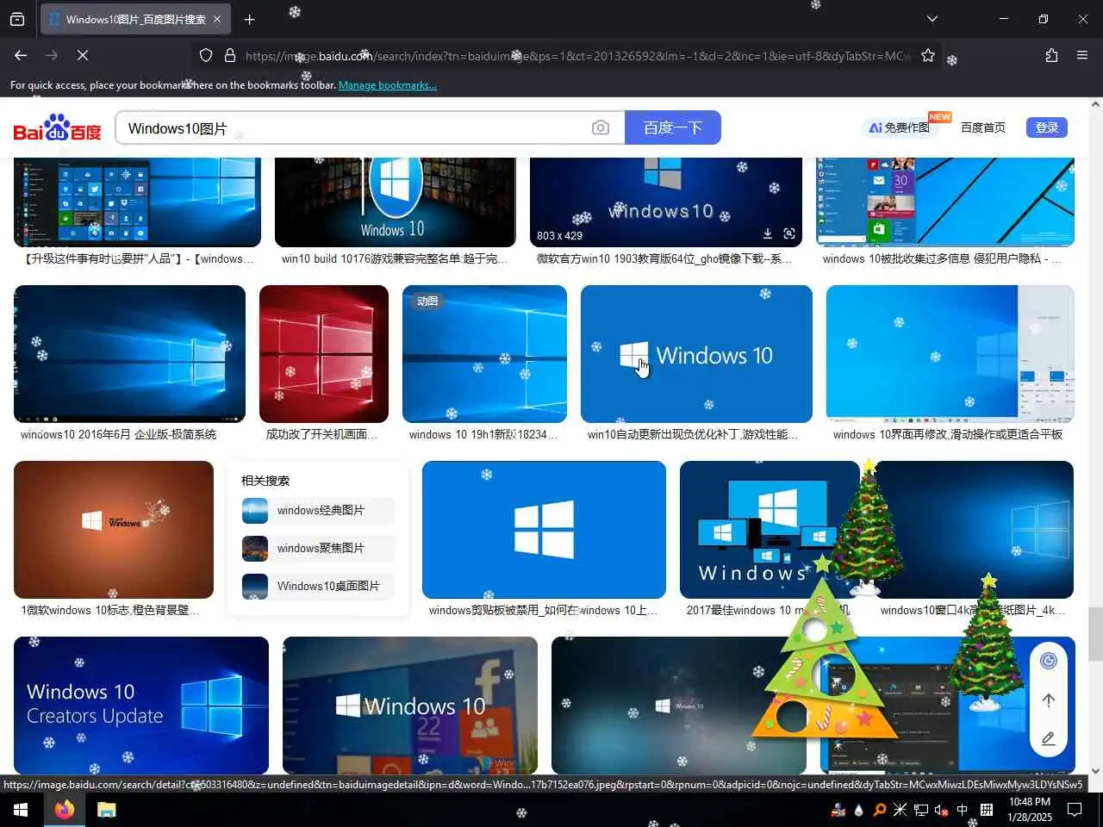
Task: Open the windows 10界面再修改 thumbnail
Action: (x=950, y=354)
